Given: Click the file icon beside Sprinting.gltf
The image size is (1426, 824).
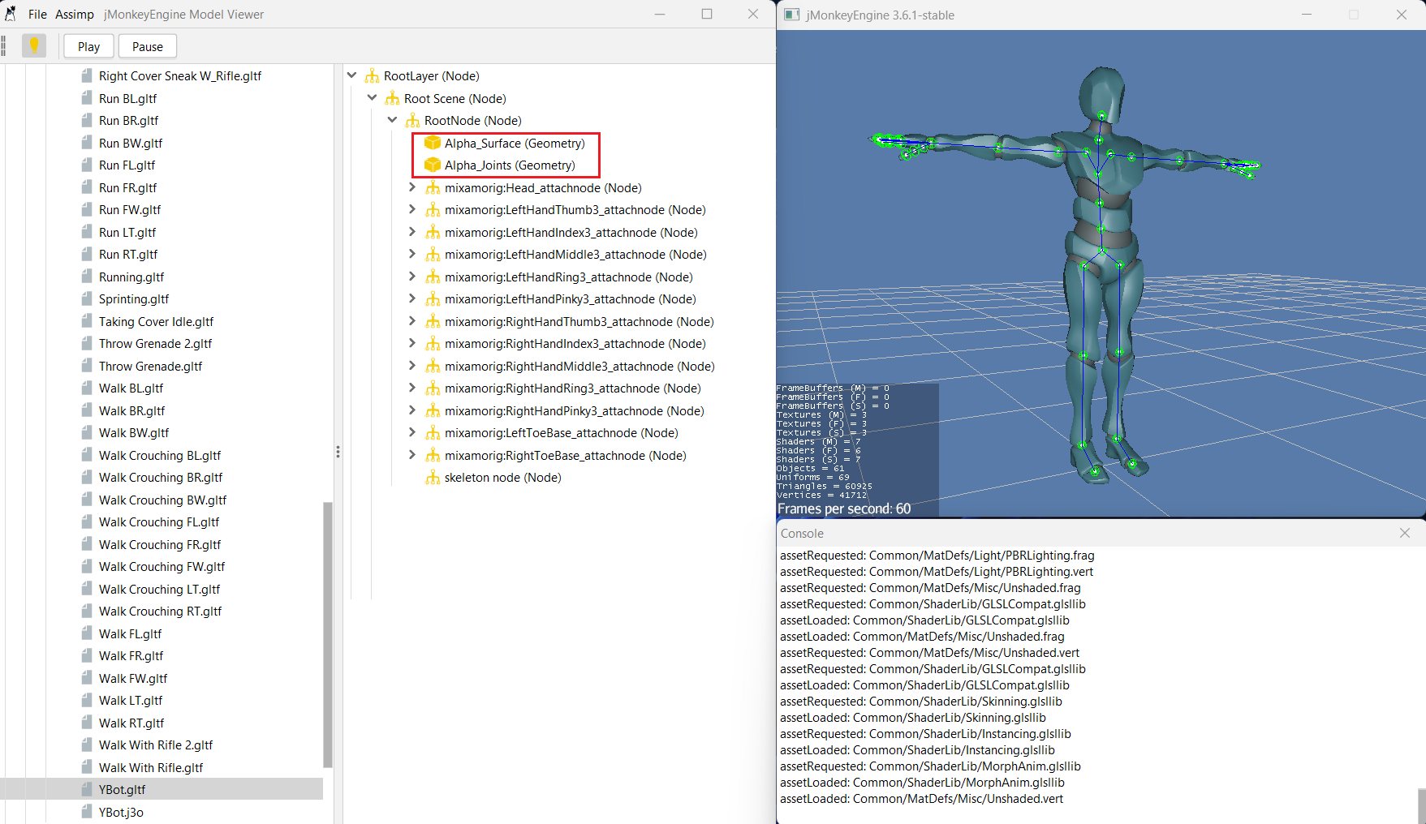Looking at the screenshot, I should tap(87, 298).
